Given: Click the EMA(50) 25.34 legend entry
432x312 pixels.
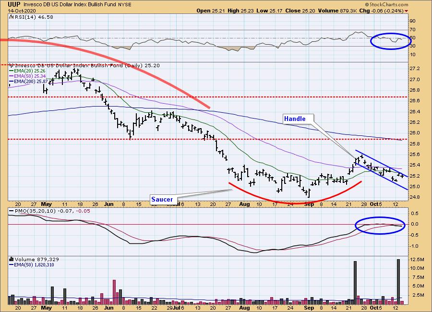Looking at the screenshot, I should pyautogui.click(x=27, y=76).
